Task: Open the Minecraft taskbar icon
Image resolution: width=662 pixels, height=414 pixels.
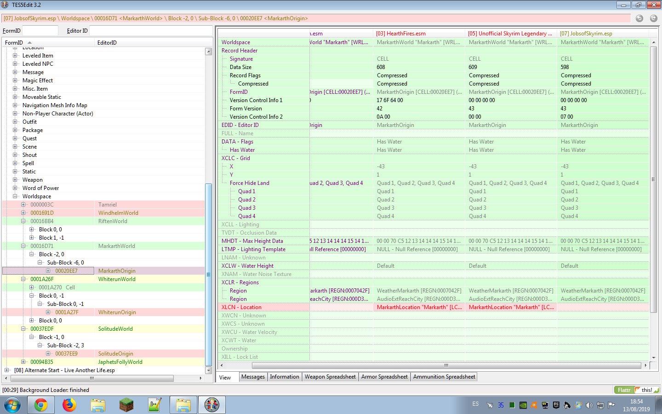Action: click(126, 405)
